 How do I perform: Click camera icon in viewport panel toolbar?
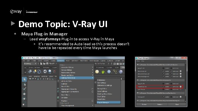30,79
